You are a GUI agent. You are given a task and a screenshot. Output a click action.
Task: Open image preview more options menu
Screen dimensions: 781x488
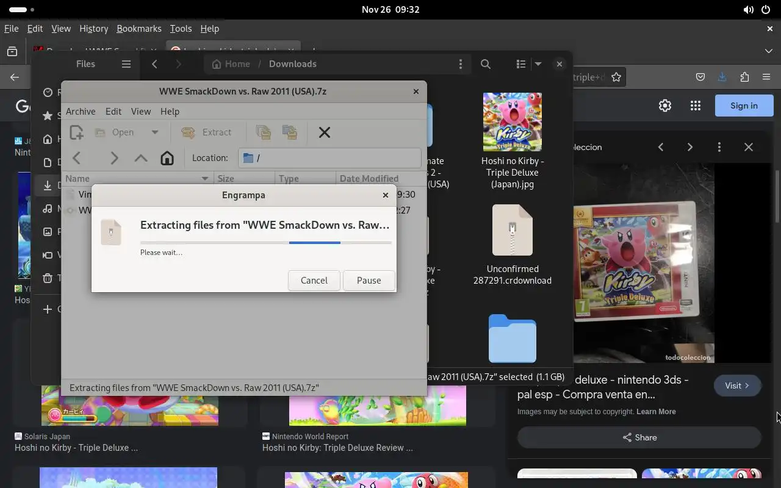click(719, 147)
